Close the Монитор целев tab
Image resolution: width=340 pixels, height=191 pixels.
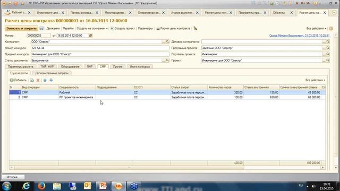(130, 13)
